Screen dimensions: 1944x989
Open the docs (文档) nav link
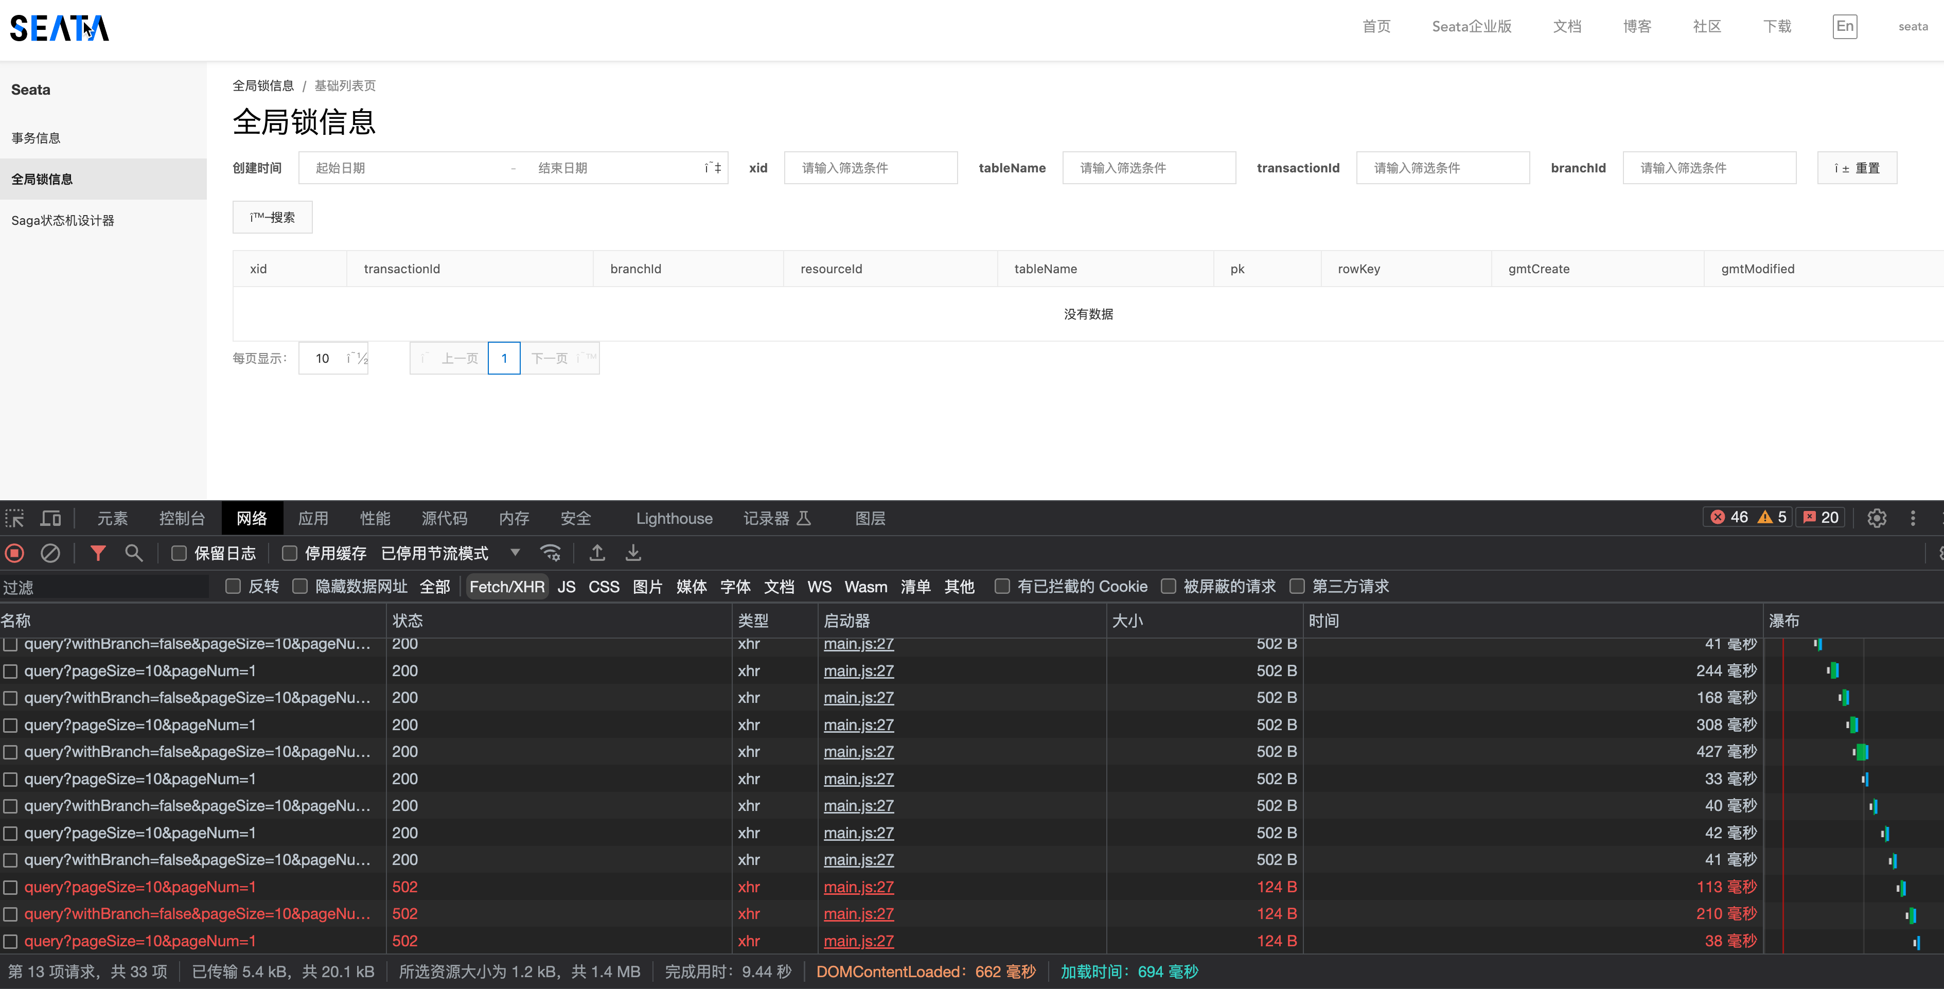click(1567, 26)
